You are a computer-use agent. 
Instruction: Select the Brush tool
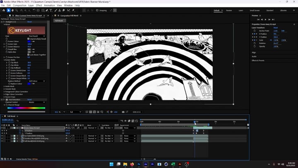56,10
